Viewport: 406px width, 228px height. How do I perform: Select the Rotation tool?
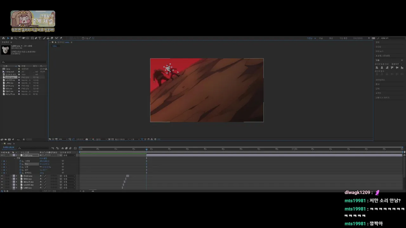pos(20,38)
